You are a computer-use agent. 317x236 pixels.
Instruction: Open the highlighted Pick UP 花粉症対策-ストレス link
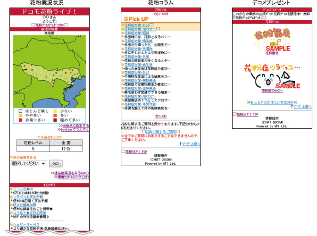click(x=137, y=25)
